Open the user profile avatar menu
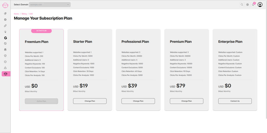The height and width of the screenshot is (133, 267). coord(260,5)
